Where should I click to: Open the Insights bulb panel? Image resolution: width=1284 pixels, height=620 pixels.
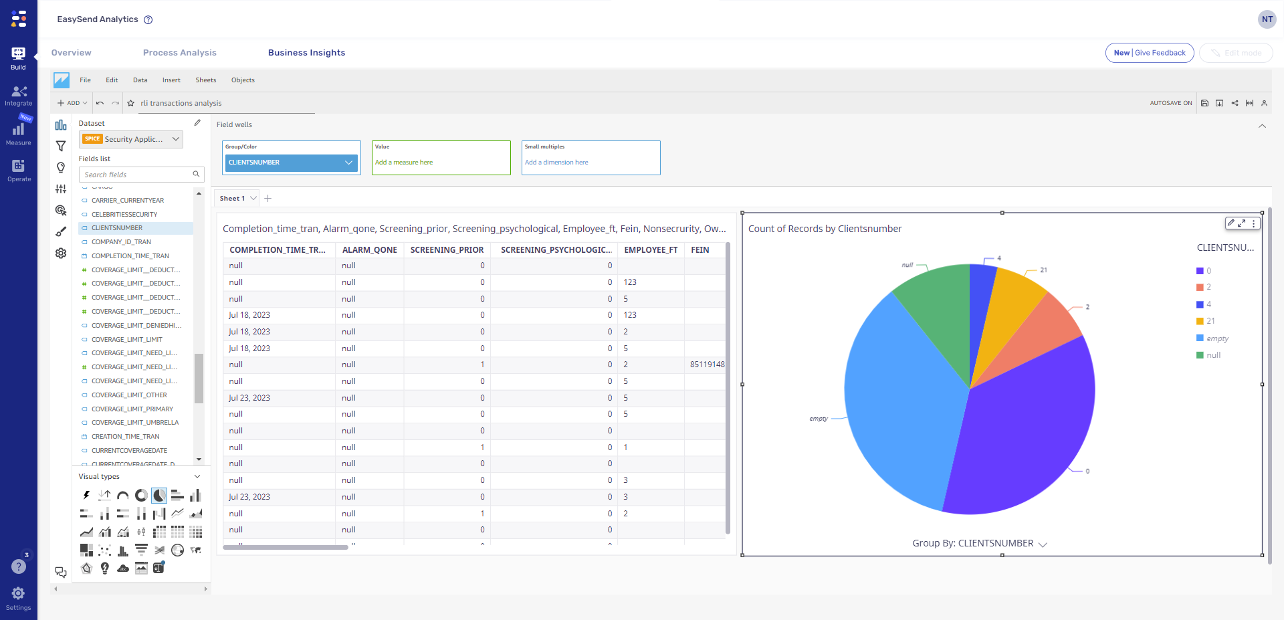(x=61, y=167)
